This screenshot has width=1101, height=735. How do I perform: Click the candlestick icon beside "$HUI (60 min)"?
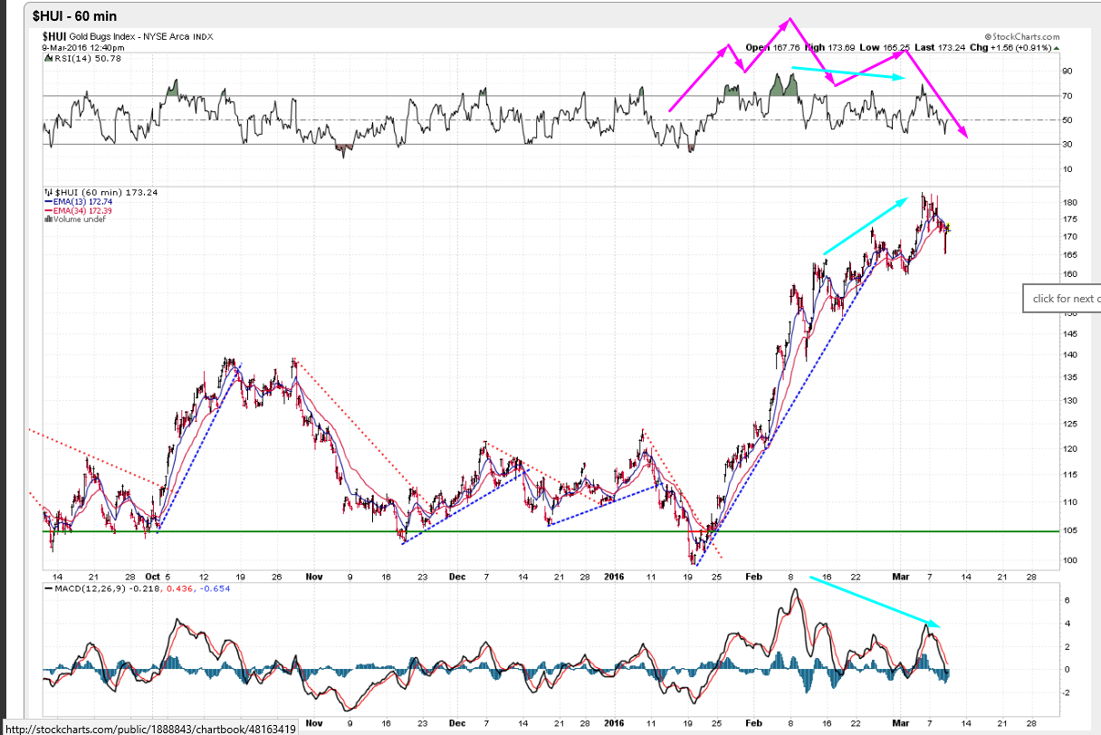[x=49, y=192]
